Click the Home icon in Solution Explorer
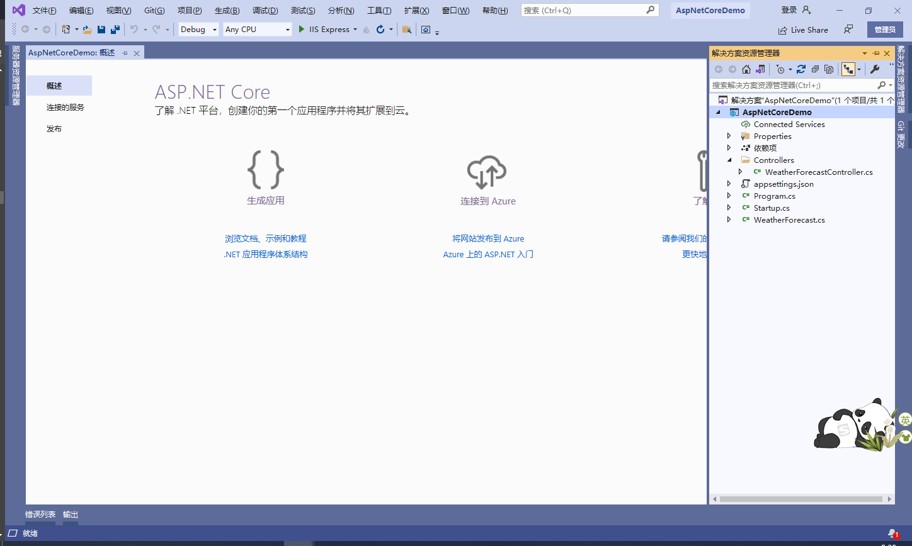The width and height of the screenshot is (912, 546). pos(746,69)
